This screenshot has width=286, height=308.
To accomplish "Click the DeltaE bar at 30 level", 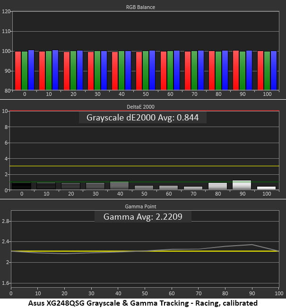I will (95, 186).
